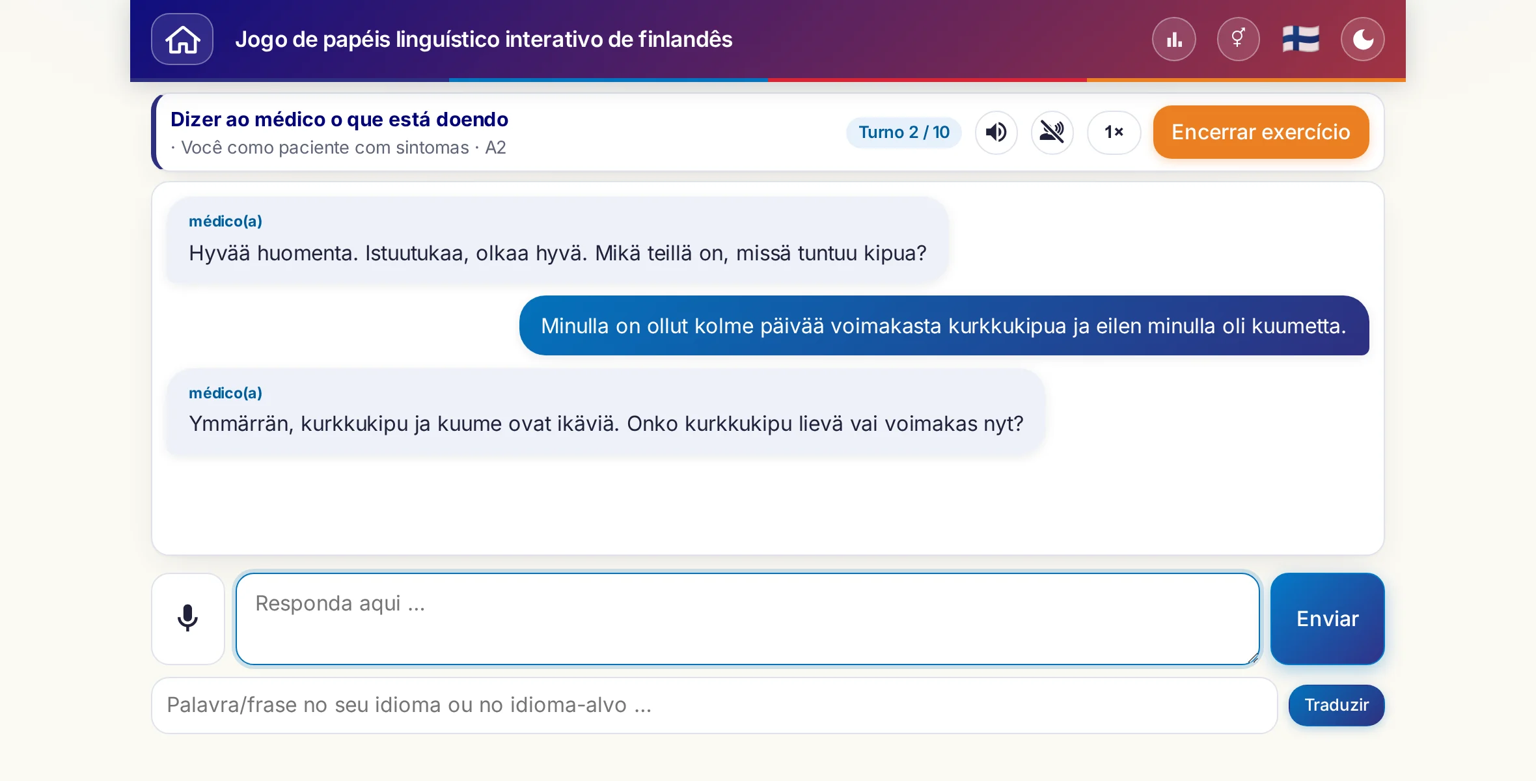Click the Turno 2 / 10 badge
Viewport: 1536px width, 781px height.
point(904,132)
